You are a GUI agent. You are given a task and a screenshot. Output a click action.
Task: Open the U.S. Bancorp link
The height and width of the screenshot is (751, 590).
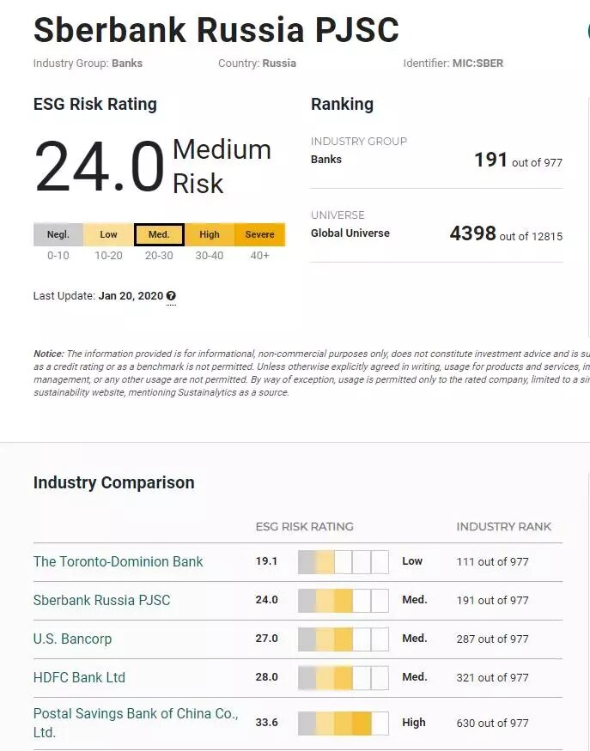(72, 639)
